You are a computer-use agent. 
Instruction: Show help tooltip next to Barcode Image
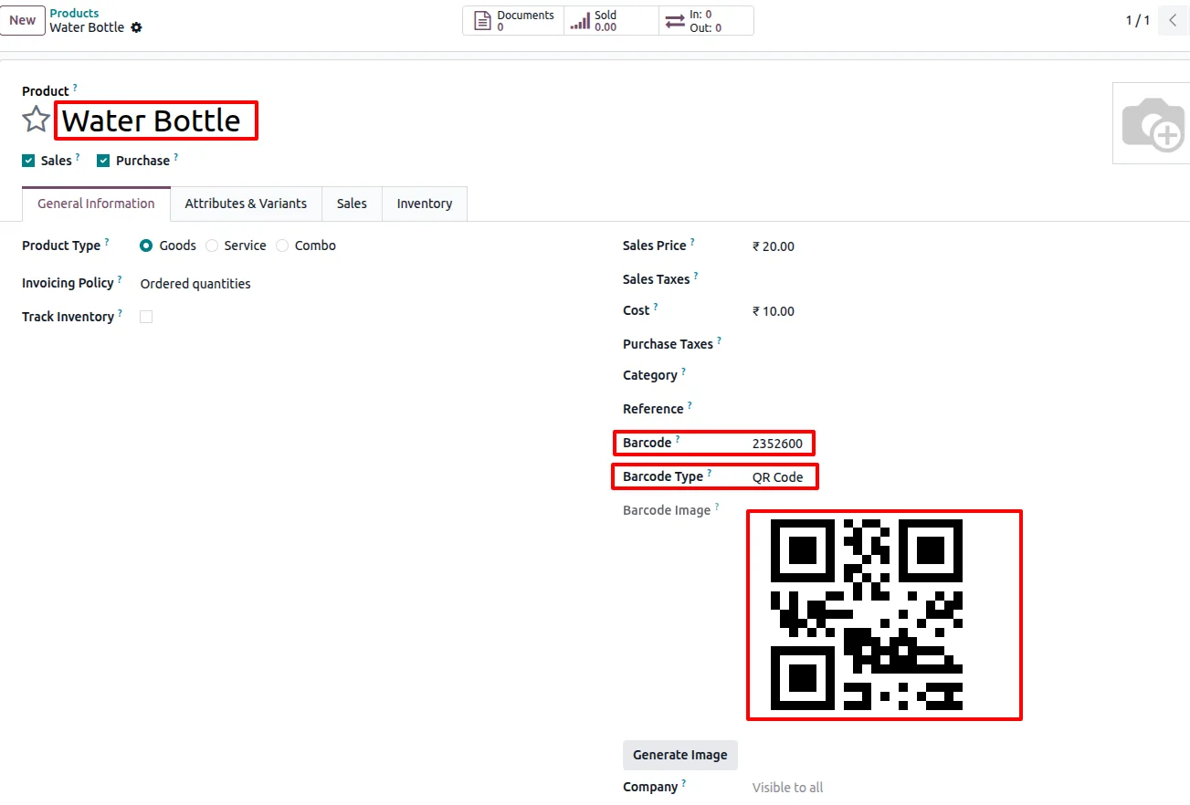pos(717,507)
